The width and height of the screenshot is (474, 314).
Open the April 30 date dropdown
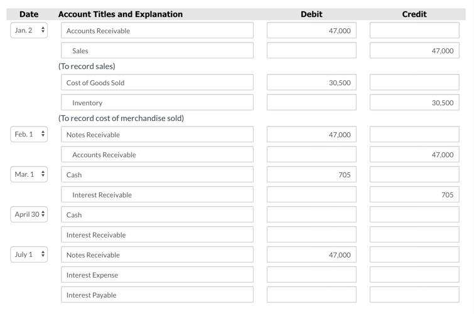[x=29, y=214]
